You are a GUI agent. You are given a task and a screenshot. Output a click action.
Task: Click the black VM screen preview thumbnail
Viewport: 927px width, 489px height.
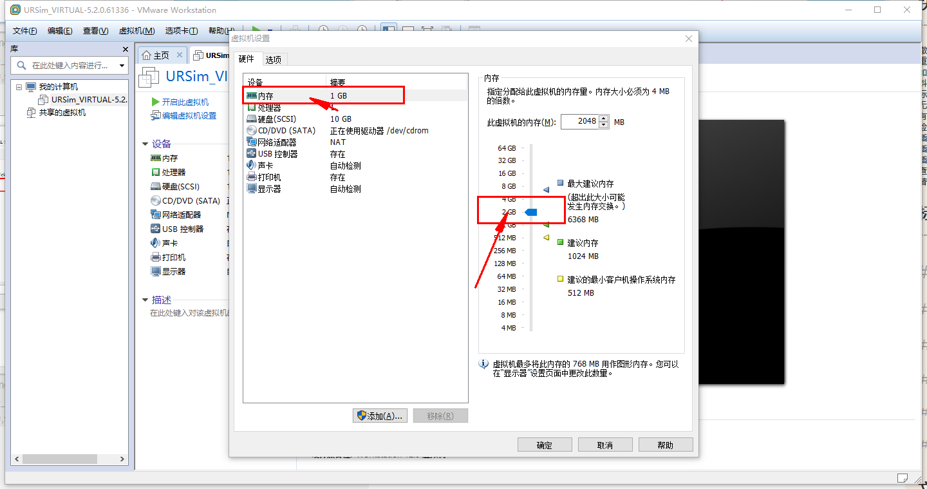[741, 253]
